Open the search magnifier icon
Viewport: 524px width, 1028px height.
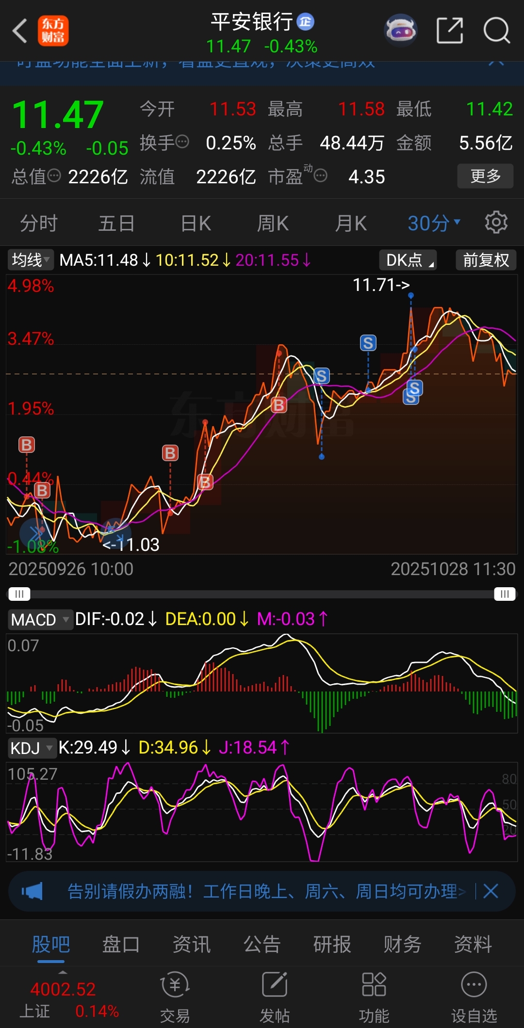(497, 31)
